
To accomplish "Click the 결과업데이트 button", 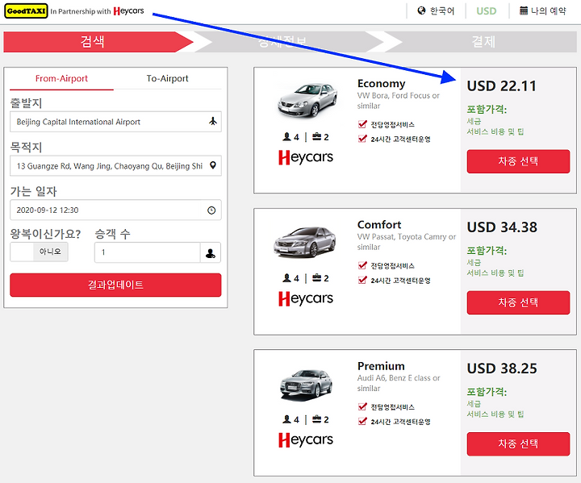I will (115, 285).
